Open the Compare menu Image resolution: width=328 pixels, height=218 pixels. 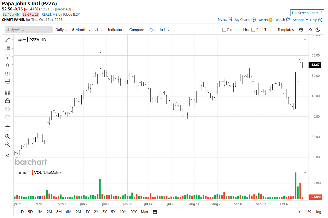(137, 30)
